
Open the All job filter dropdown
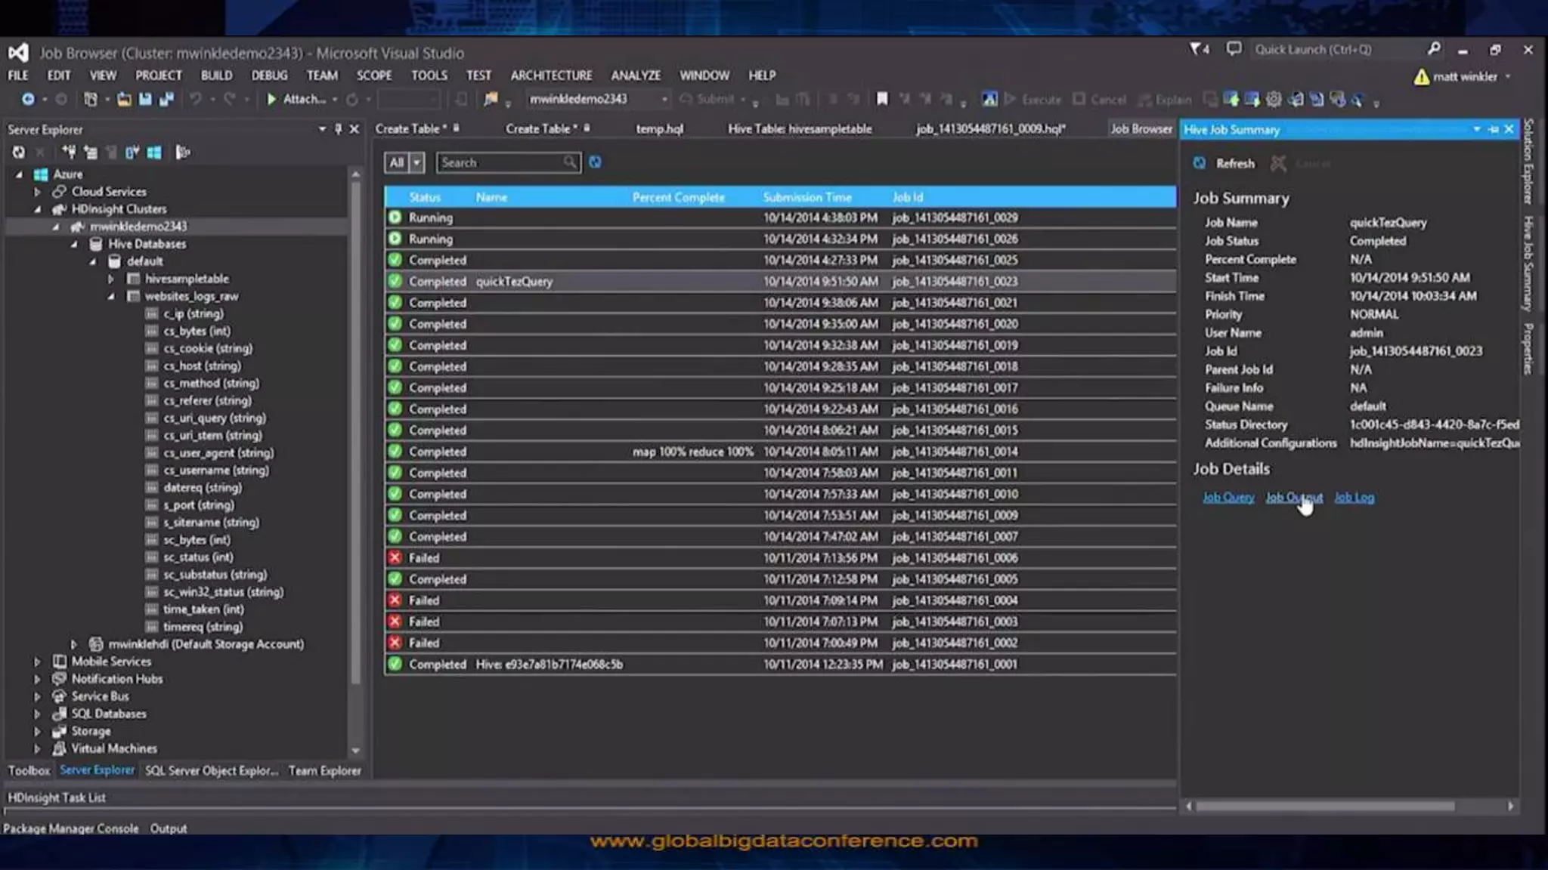pyautogui.click(x=416, y=162)
